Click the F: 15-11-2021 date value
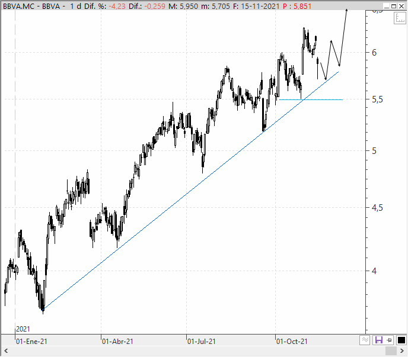The width and height of the screenshot is (408, 357). (x=256, y=6)
